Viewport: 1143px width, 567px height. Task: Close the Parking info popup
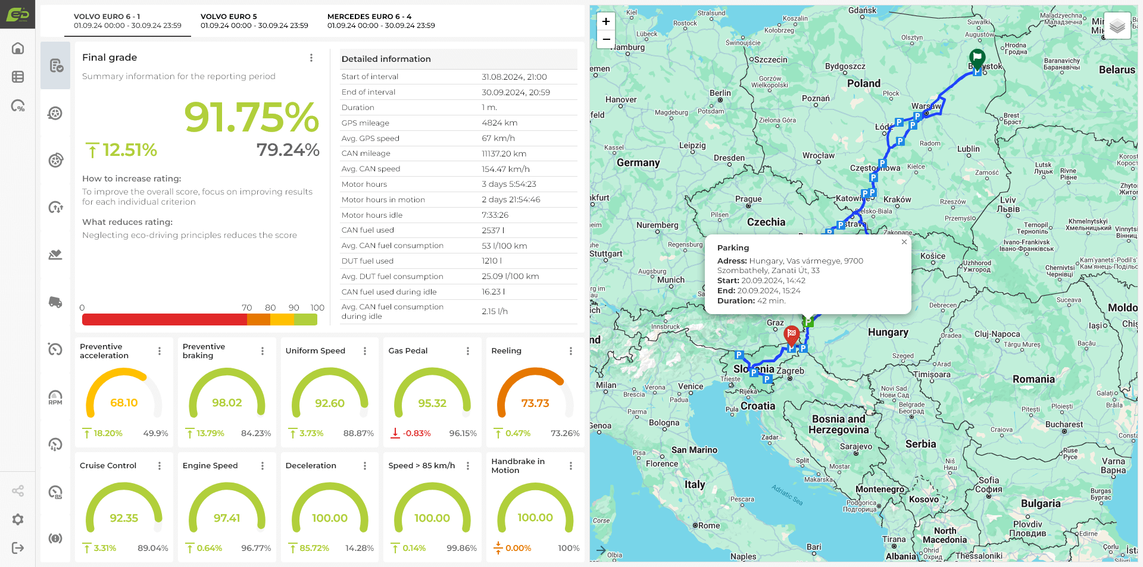coord(904,242)
